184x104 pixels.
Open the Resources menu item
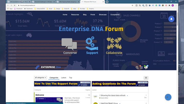click(75, 15)
